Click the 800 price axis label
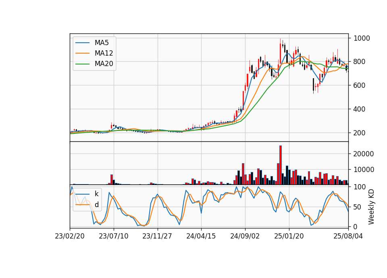This screenshot has height=278, width=387. 359,62
